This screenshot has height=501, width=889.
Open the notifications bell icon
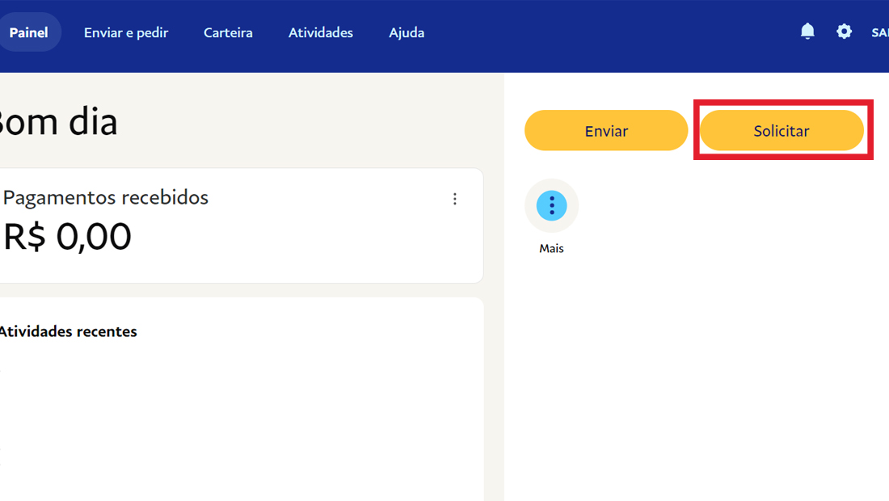tap(807, 32)
